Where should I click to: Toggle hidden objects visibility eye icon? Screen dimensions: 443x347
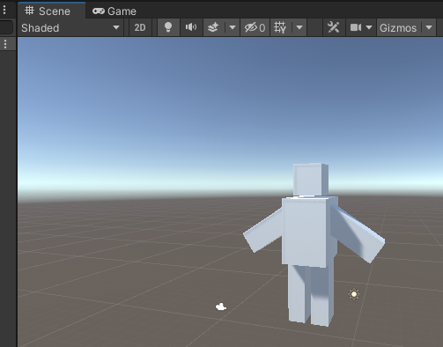(255, 27)
